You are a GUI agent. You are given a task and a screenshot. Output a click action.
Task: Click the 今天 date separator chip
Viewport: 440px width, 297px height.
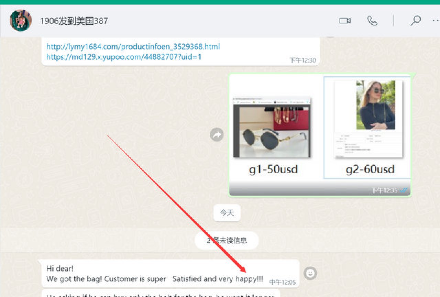tap(227, 213)
